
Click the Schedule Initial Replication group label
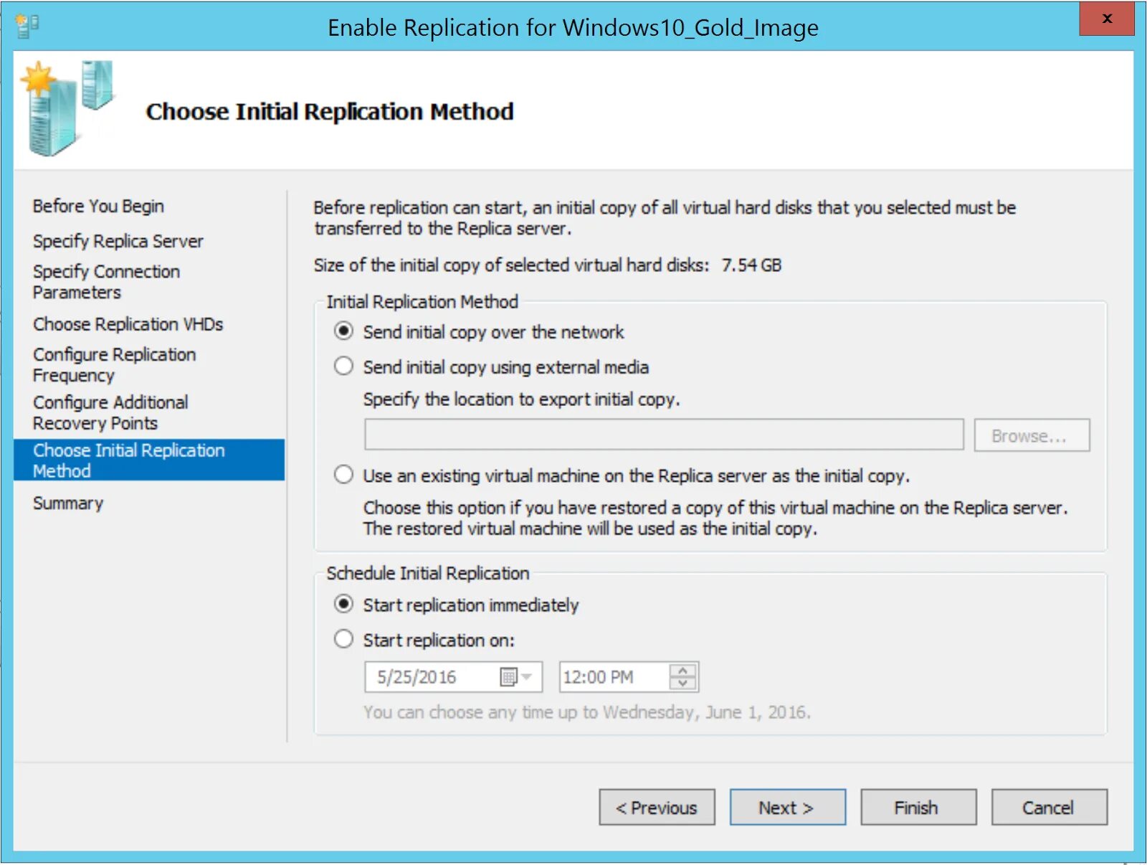pos(428,574)
